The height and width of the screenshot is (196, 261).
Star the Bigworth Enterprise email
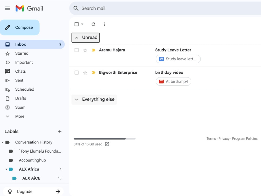[x=85, y=73]
